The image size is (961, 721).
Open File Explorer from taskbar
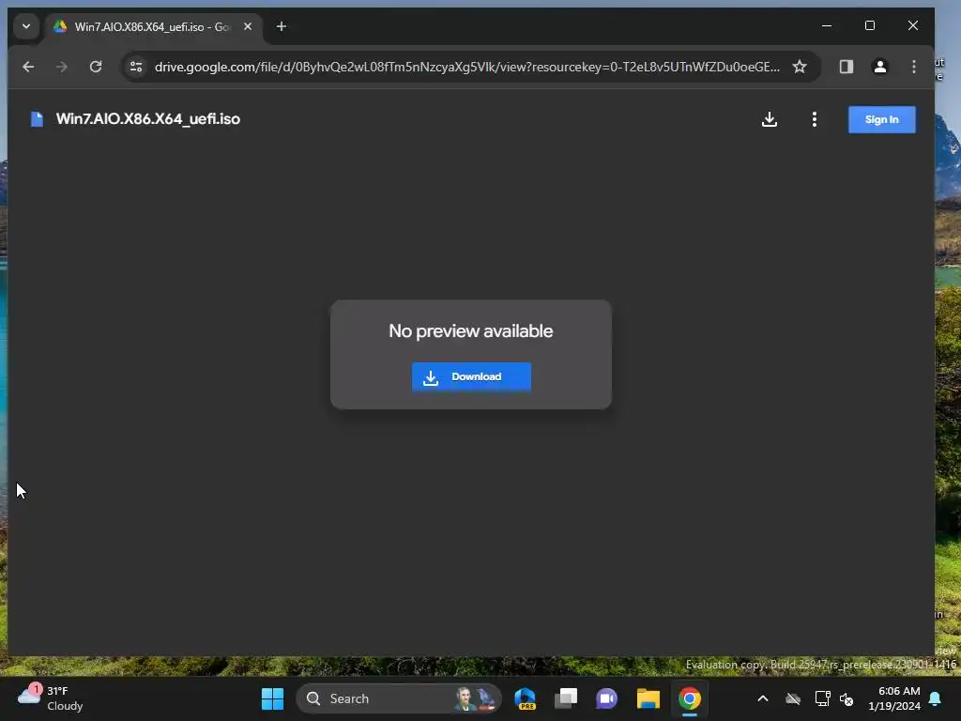648,698
